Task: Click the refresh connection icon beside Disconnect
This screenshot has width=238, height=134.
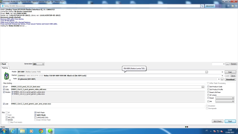Action: click(202, 6)
